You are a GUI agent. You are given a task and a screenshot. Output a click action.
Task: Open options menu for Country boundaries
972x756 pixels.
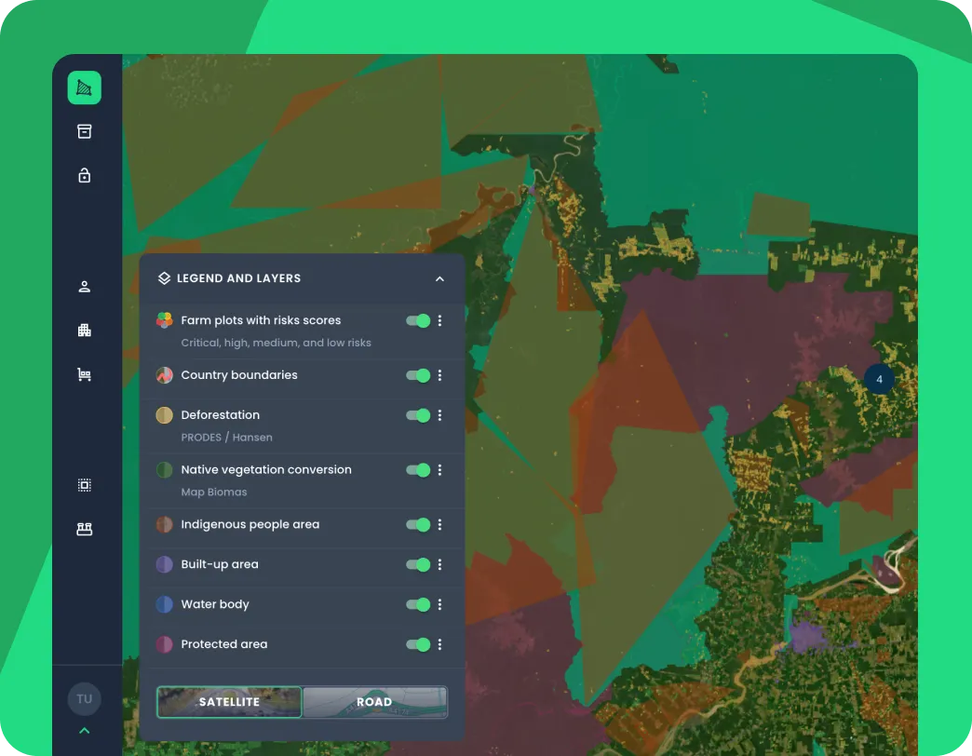[440, 375]
